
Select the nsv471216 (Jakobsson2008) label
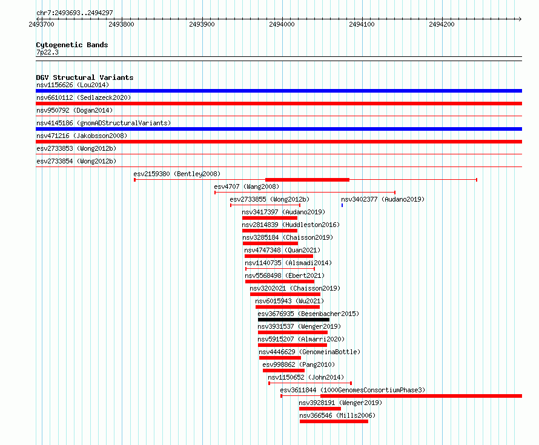[x=82, y=136]
